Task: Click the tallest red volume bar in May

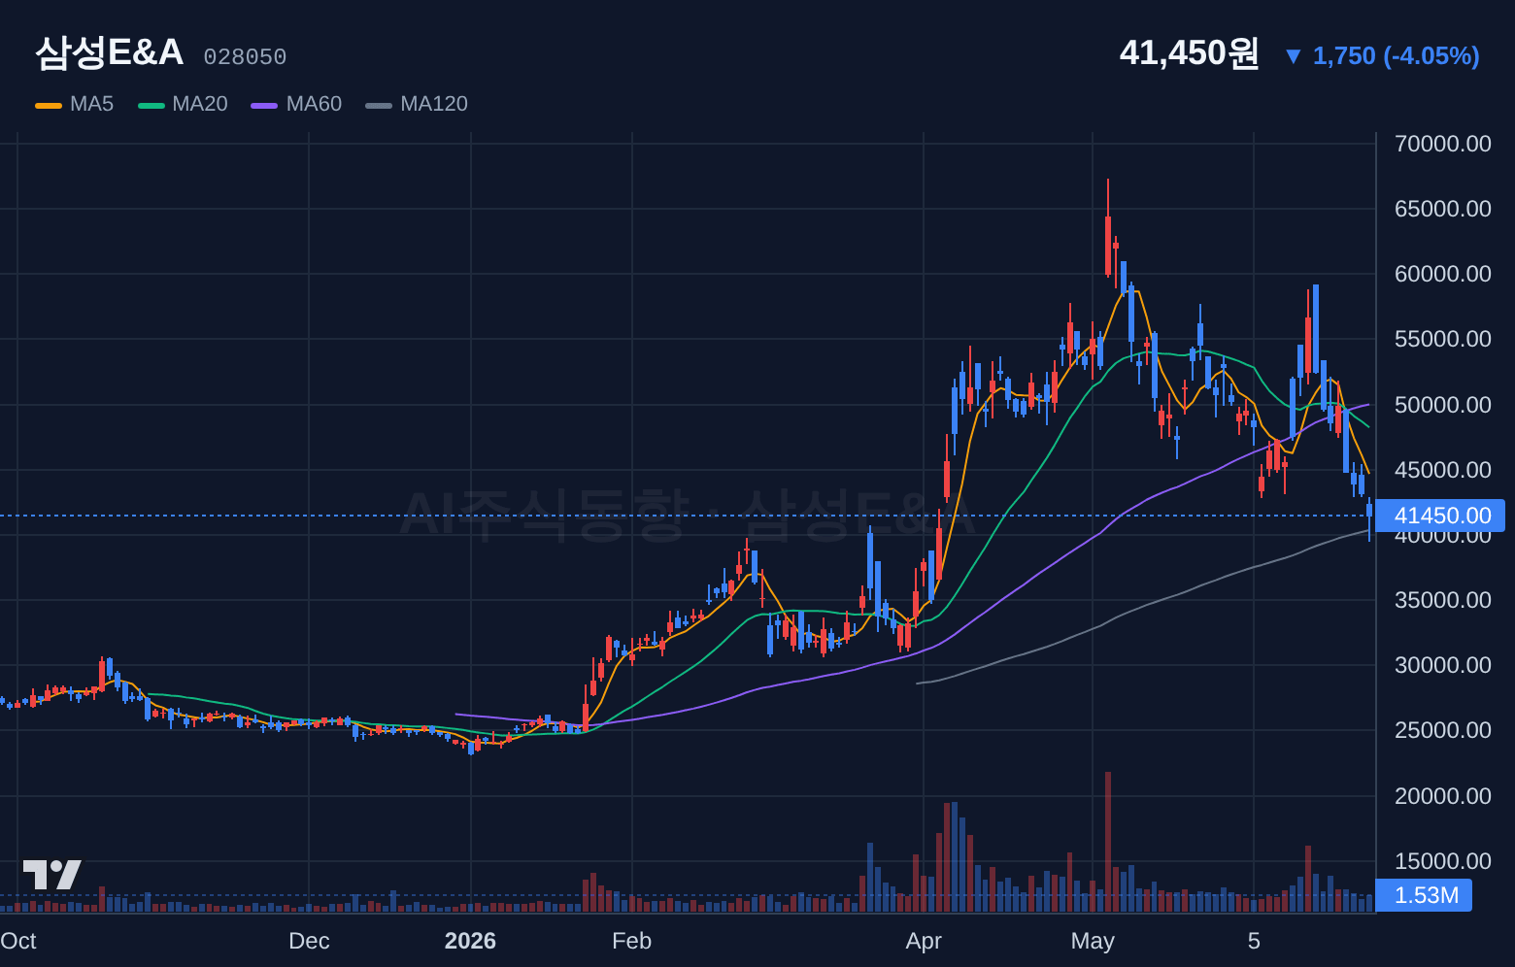Action: point(1108,842)
